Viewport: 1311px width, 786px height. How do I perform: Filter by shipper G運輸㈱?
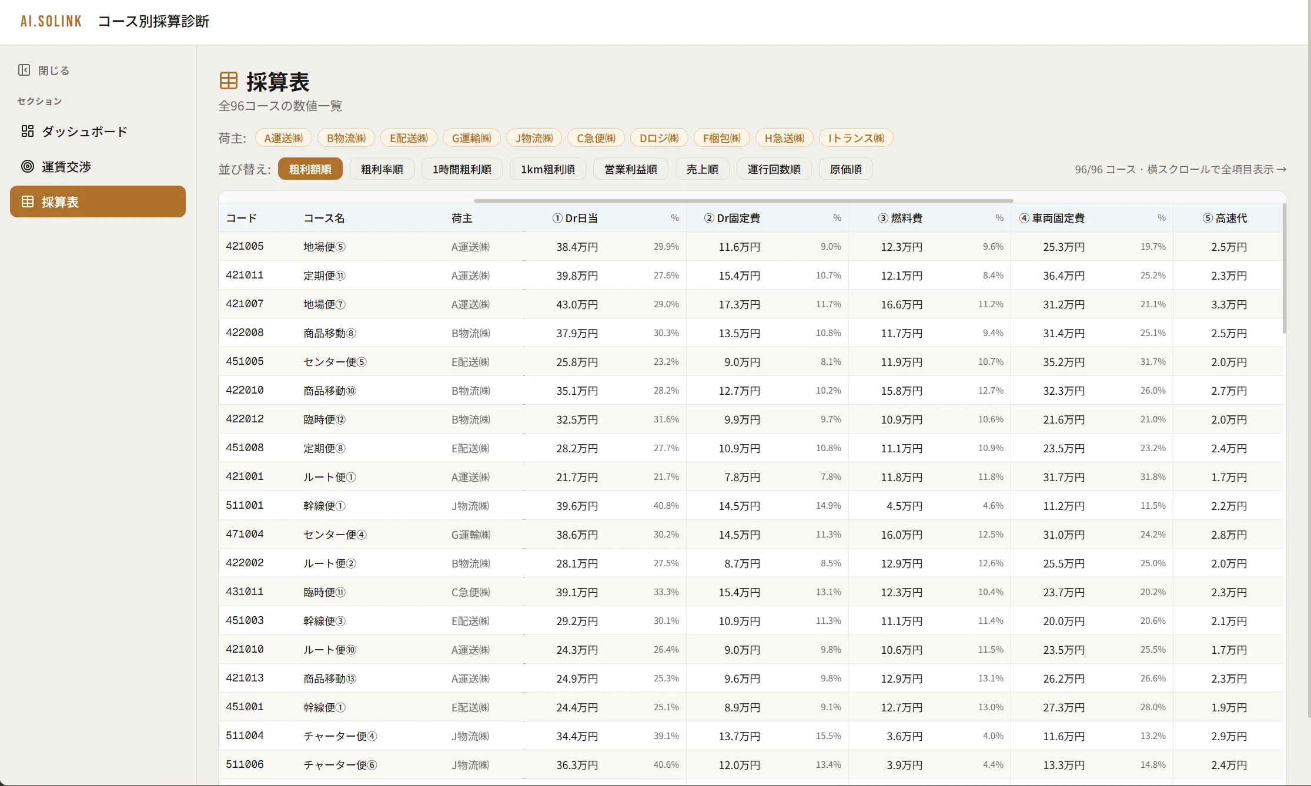click(471, 138)
